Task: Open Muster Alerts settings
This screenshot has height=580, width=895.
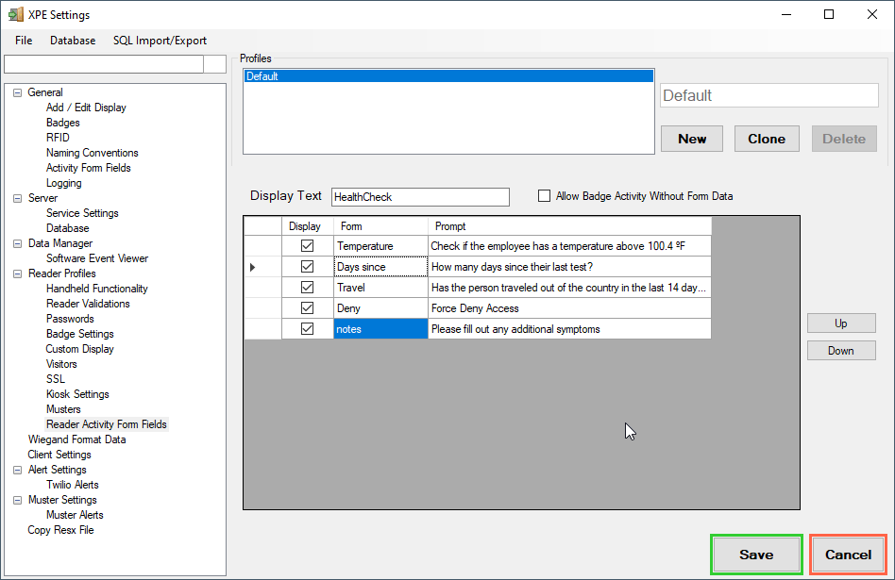Action: point(75,515)
